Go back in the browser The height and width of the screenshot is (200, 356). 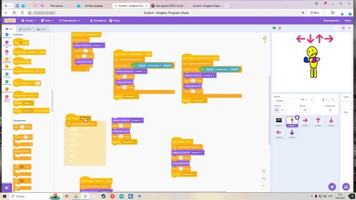coord(6,13)
